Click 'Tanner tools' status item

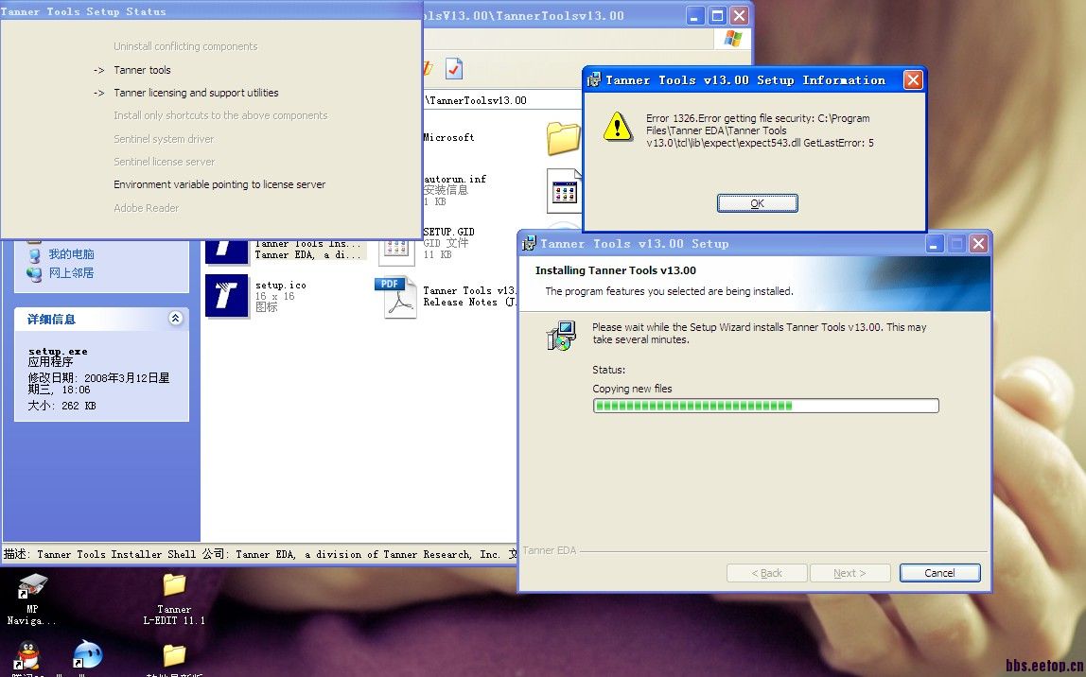142,70
